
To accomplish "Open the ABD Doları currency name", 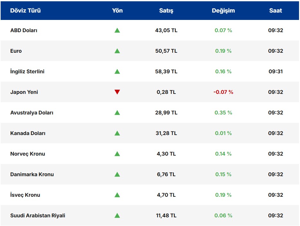I will coord(24,31).
